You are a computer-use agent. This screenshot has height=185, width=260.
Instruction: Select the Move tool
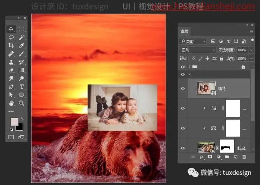pyautogui.click(x=11, y=29)
